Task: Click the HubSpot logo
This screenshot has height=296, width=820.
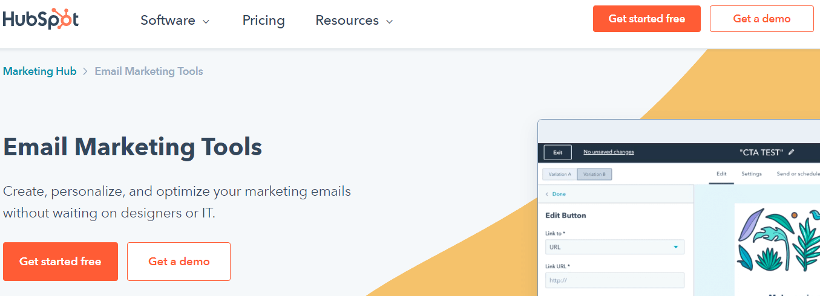Action: pos(41,19)
